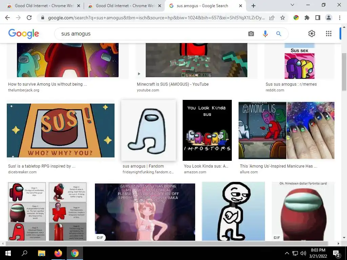Reload the Google search page
Image resolution: width=347 pixels, height=260 pixels.
pos(29,18)
